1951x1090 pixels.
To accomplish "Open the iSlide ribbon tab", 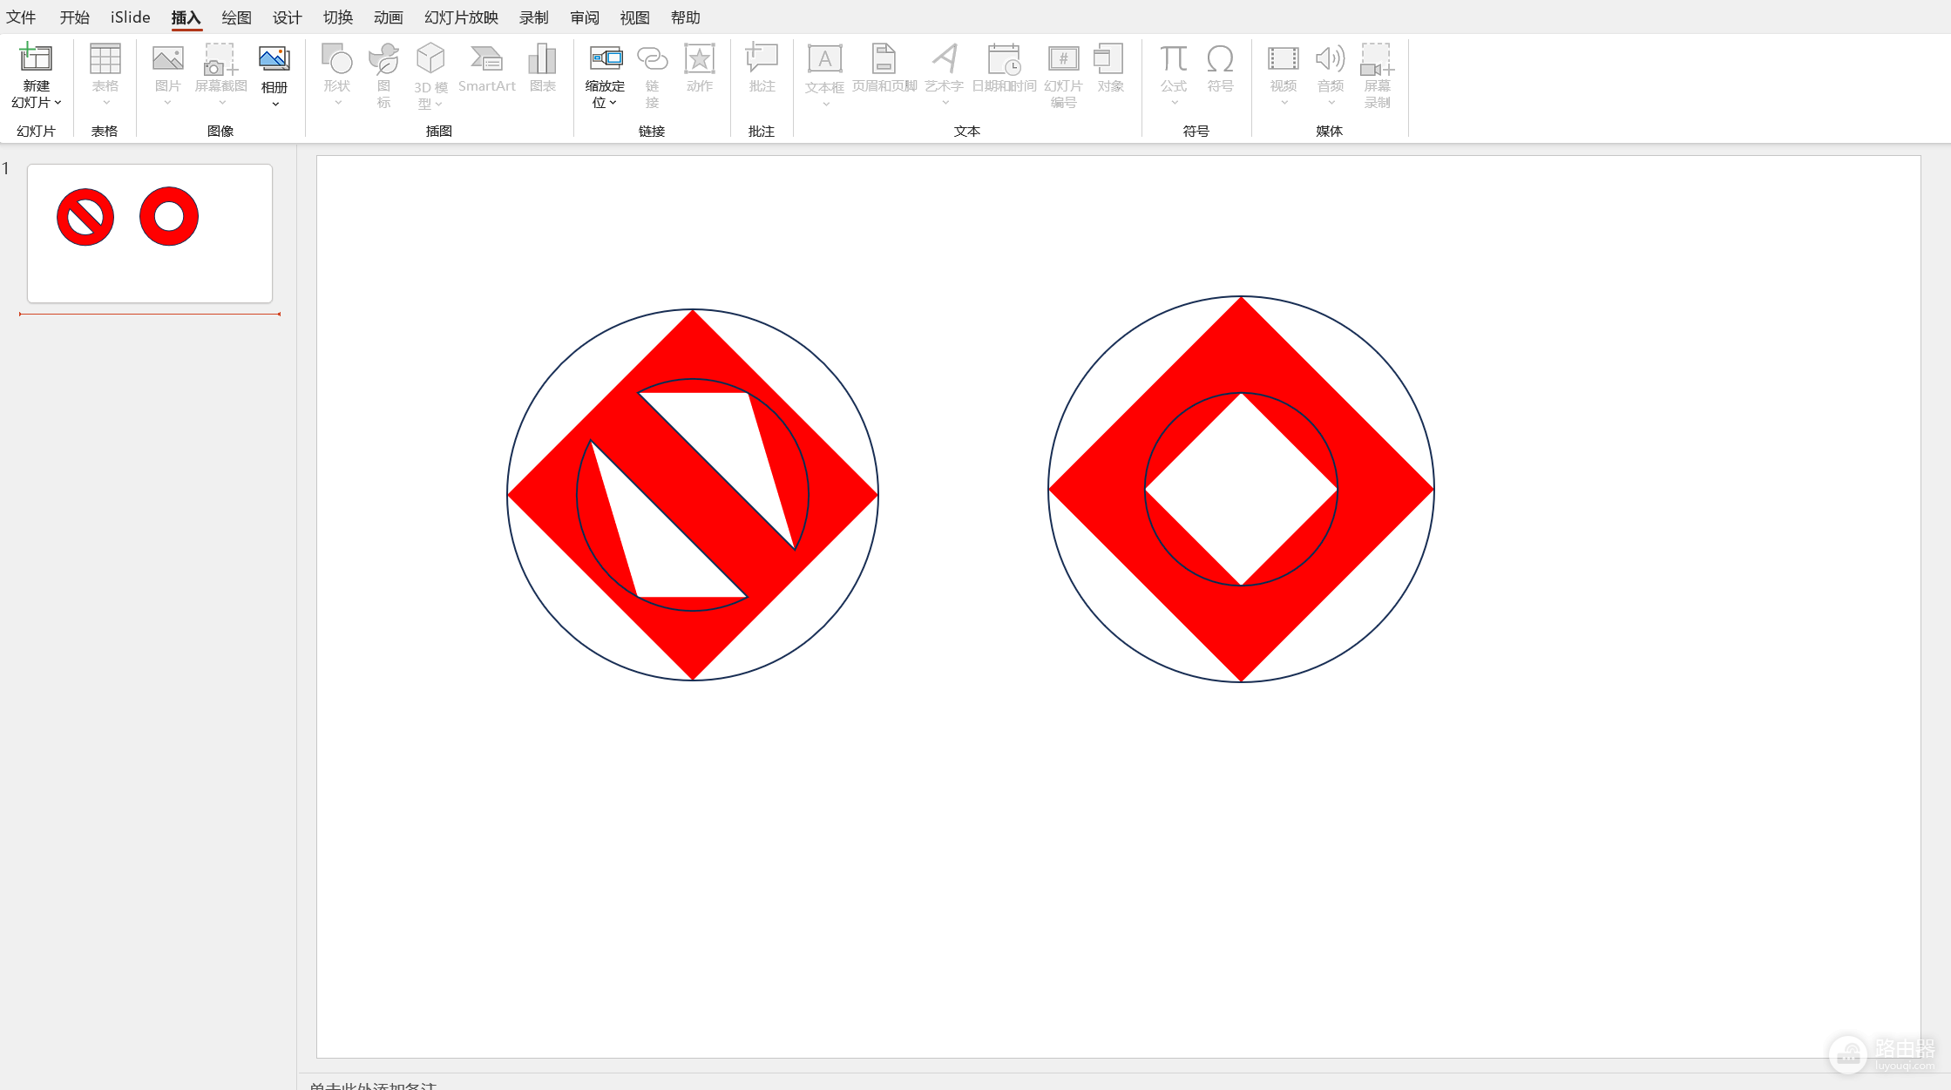I will pos(130,17).
